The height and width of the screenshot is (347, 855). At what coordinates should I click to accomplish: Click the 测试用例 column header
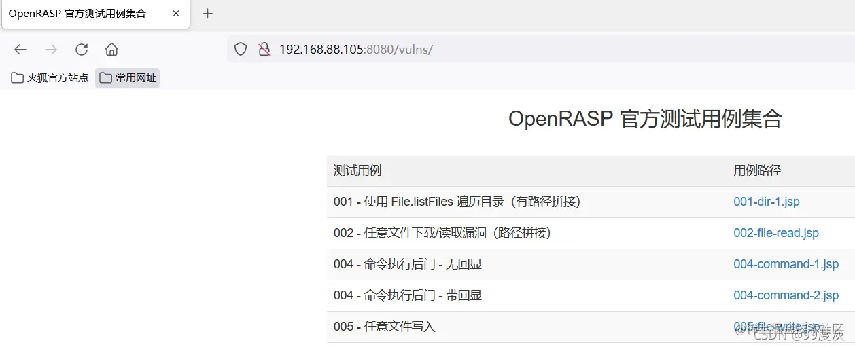(357, 170)
